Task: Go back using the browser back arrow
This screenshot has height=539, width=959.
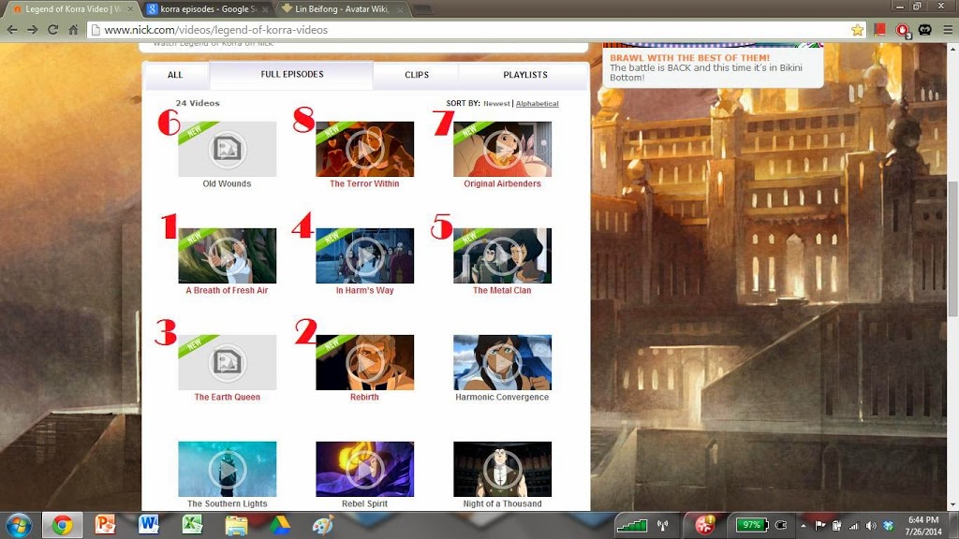Action: (12, 29)
